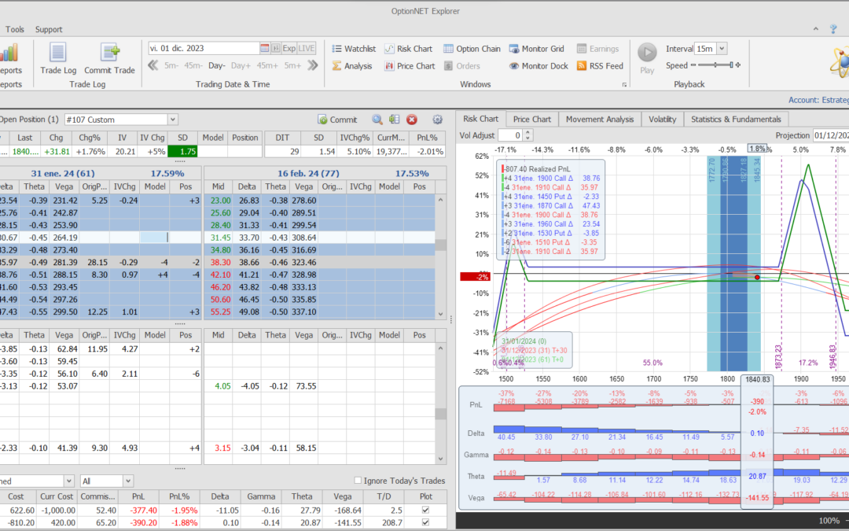This screenshot has height=531, width=849.
Task: Click the red X delete icon
Action: click(x=411, y=120)
